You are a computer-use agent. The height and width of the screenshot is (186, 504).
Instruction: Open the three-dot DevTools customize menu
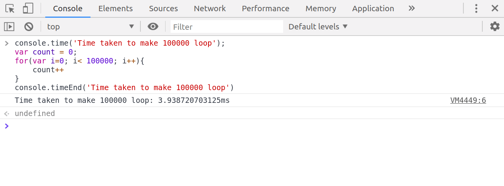[x=476, y=9]
